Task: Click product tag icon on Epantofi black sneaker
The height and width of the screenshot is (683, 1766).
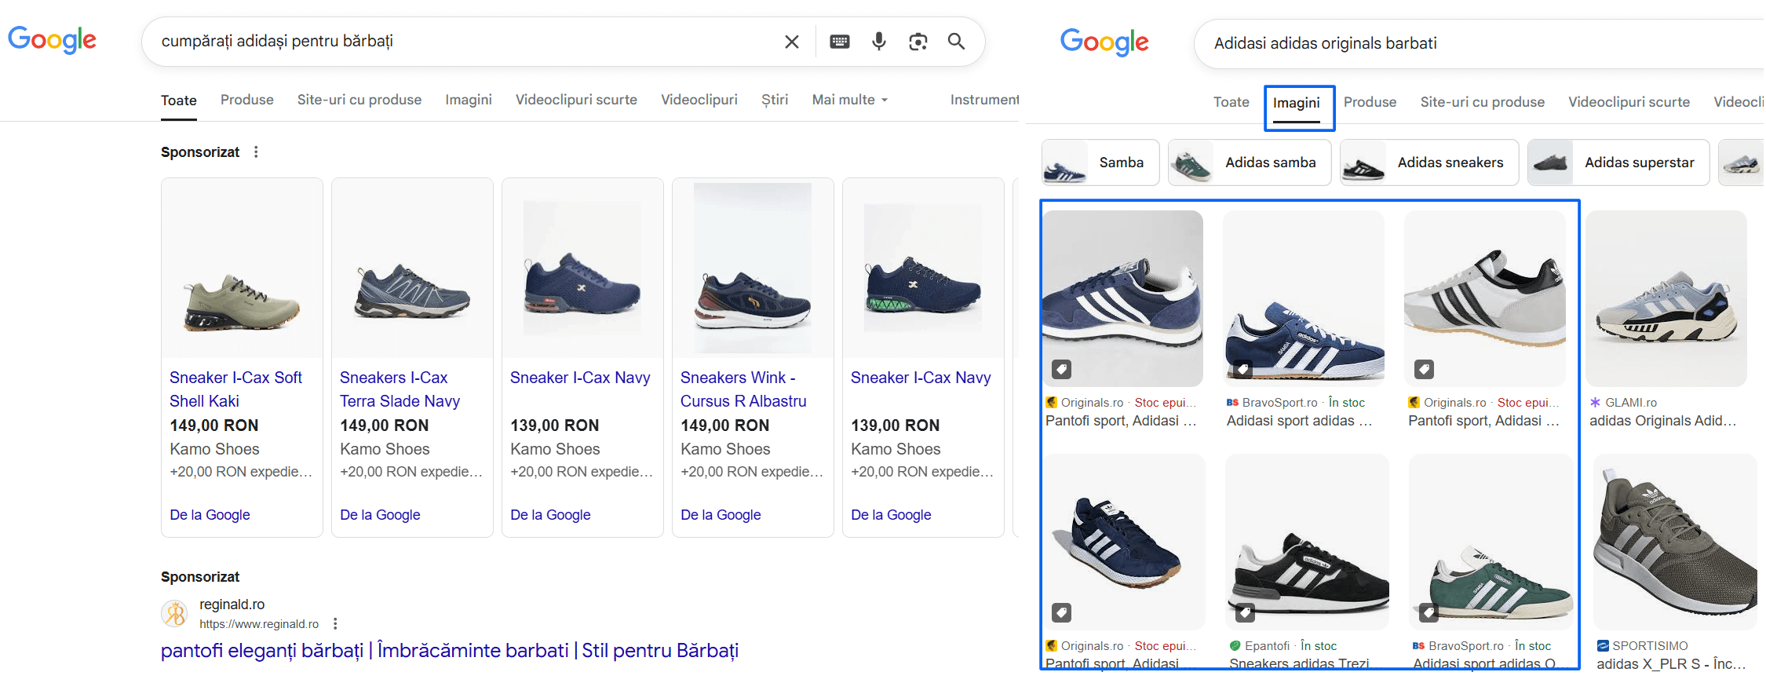Action: tap(1245, 612)
